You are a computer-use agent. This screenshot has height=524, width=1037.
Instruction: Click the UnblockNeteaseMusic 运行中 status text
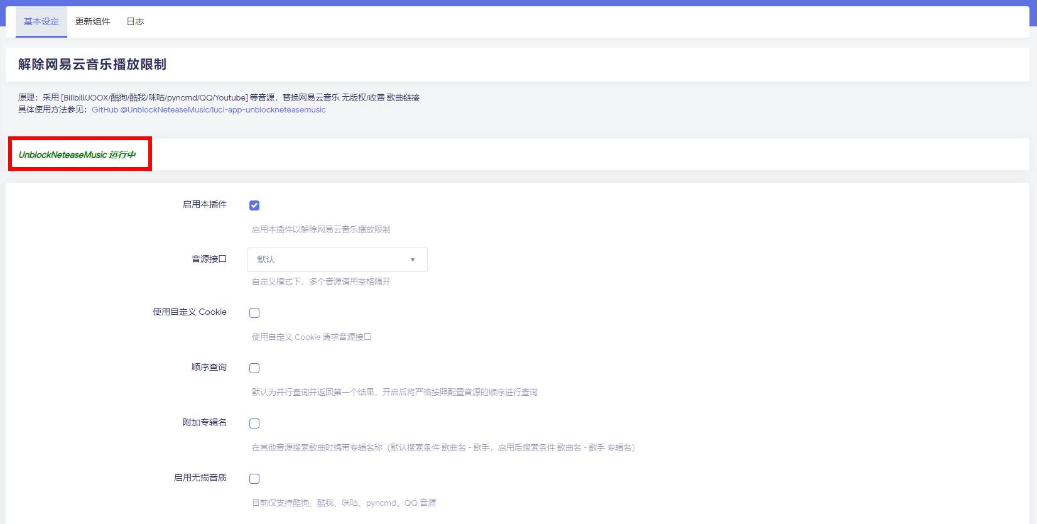[x=77, y=155]
